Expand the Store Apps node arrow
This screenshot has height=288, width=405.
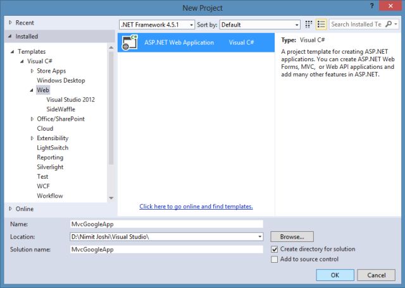[32, 71]
